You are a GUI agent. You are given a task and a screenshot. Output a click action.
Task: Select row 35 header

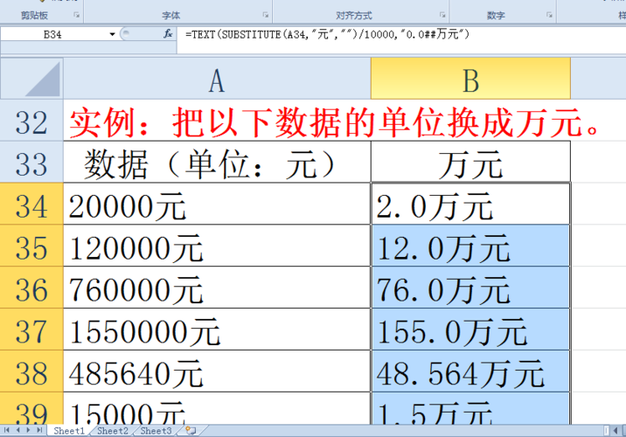[31, 246]
